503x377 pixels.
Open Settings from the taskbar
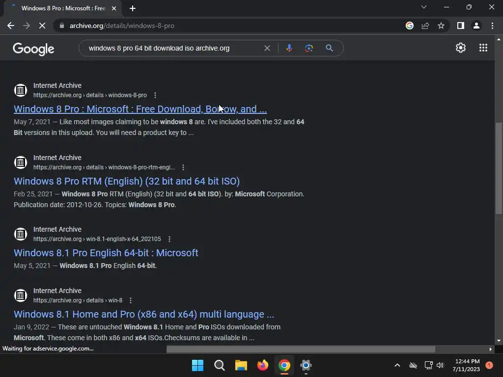click(x=306, y=365)
